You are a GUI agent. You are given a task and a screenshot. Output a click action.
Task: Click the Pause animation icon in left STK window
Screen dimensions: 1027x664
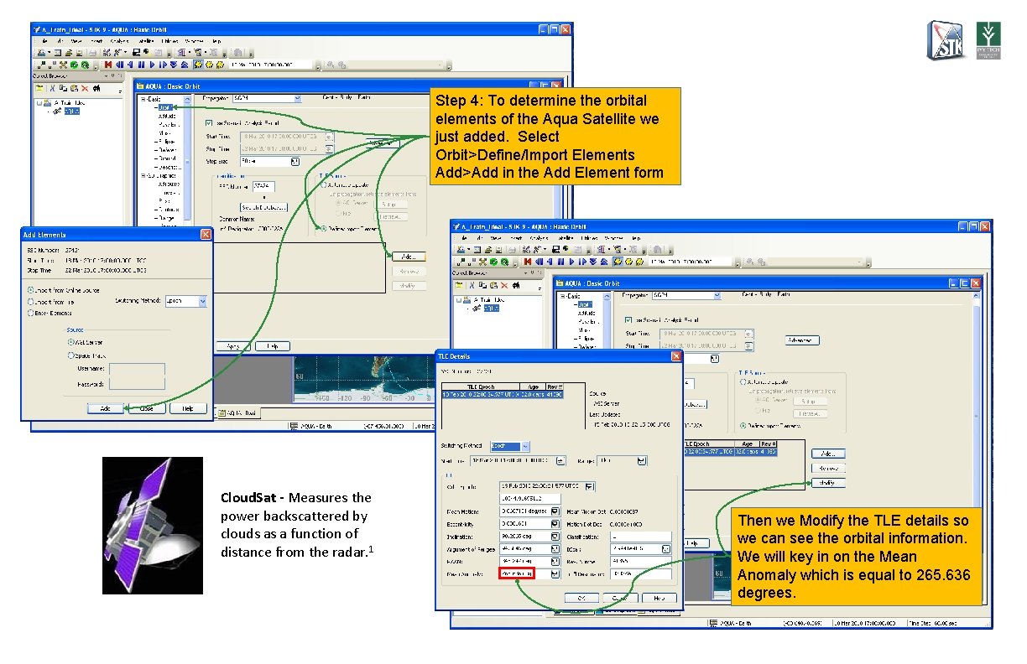tap(141, 65)
